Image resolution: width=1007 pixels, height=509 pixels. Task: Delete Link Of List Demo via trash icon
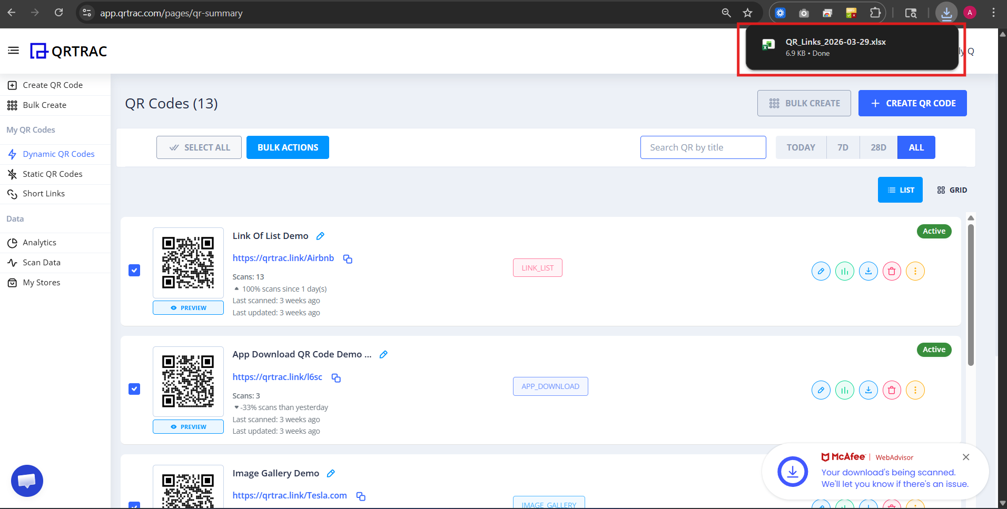point(892,271)
